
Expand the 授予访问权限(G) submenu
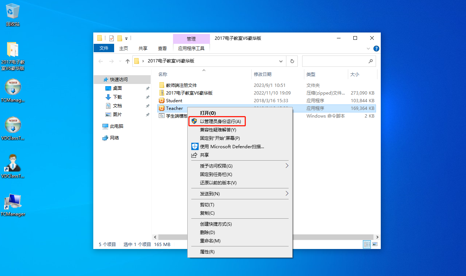[240, 166]
